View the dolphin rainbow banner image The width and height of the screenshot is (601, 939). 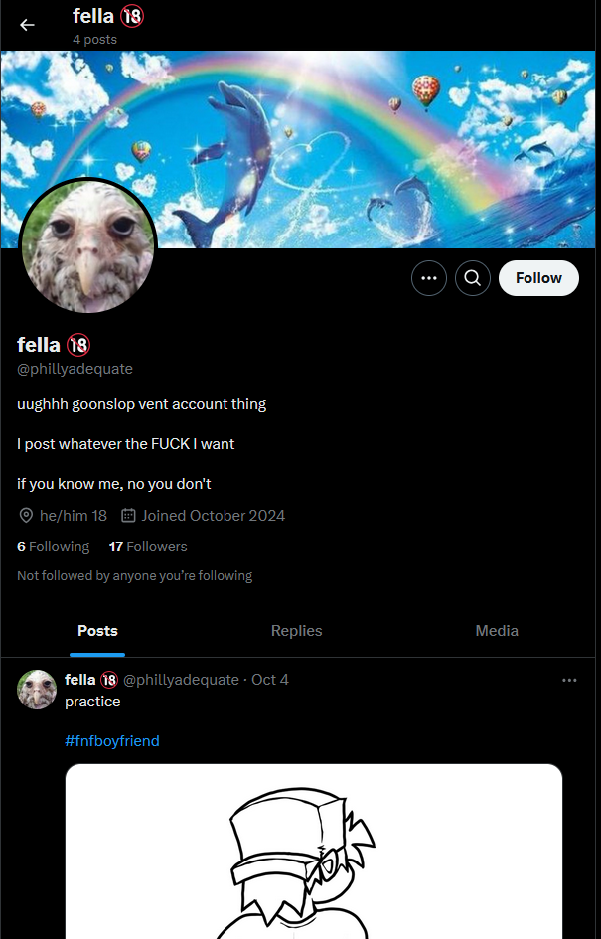click(x=300, y=149)
